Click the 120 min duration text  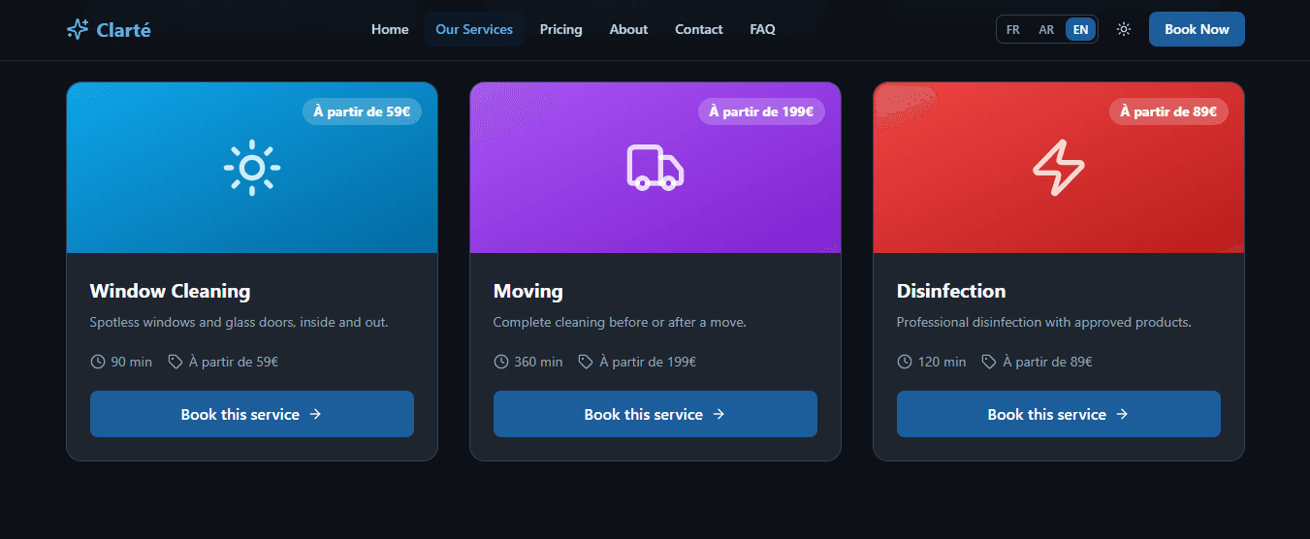942,362
